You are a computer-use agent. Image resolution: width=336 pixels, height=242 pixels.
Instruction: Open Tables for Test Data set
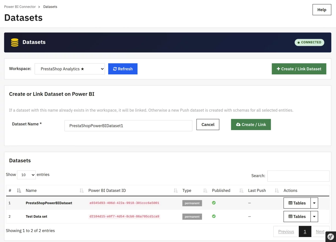point(297,217)
